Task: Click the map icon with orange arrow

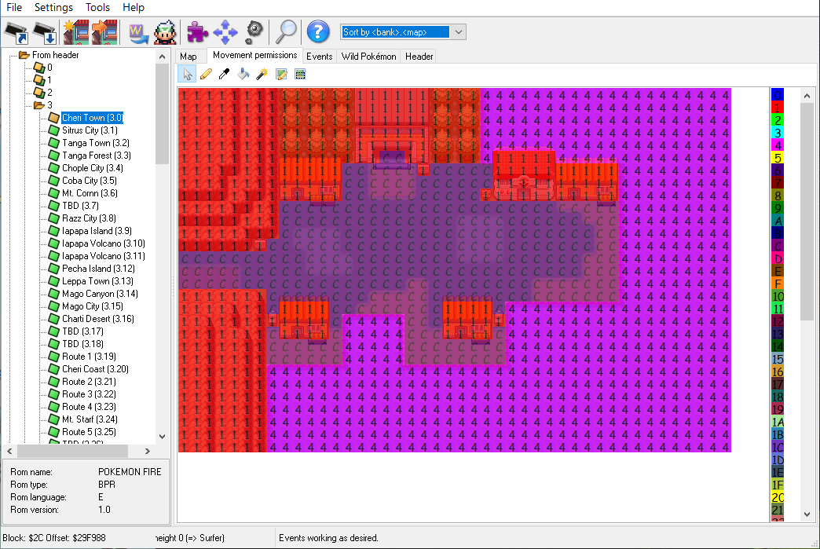Action: [104, 32]
